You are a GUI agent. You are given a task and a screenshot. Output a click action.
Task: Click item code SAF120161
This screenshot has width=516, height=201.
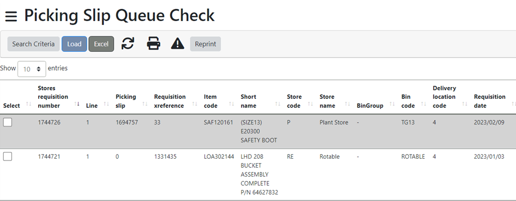[x=219, y=122]
